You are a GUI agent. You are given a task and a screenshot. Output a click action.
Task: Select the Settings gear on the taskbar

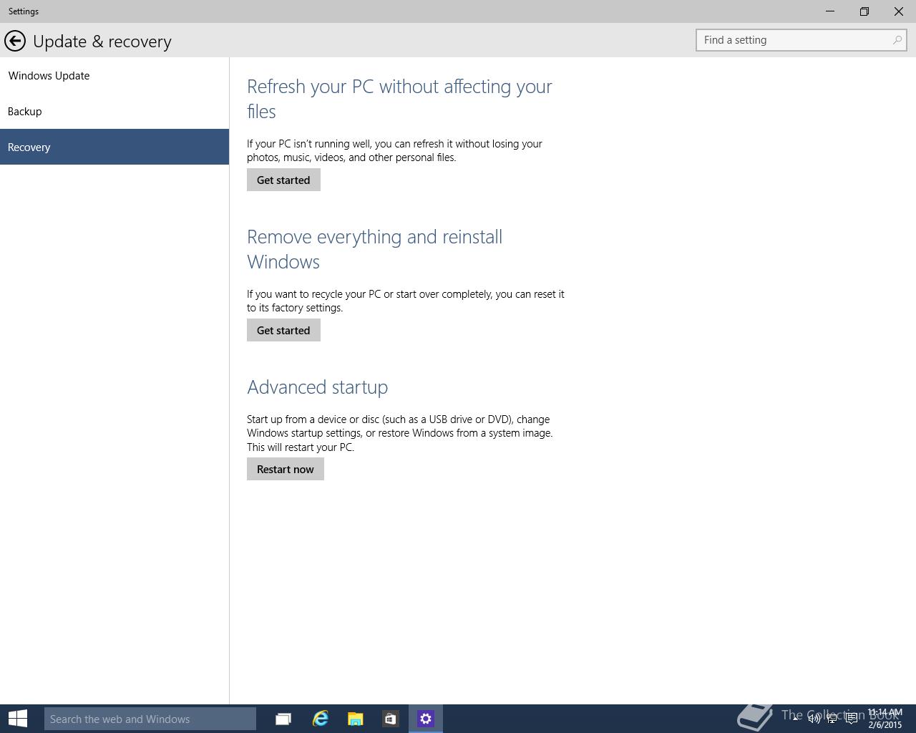(426, 719)
